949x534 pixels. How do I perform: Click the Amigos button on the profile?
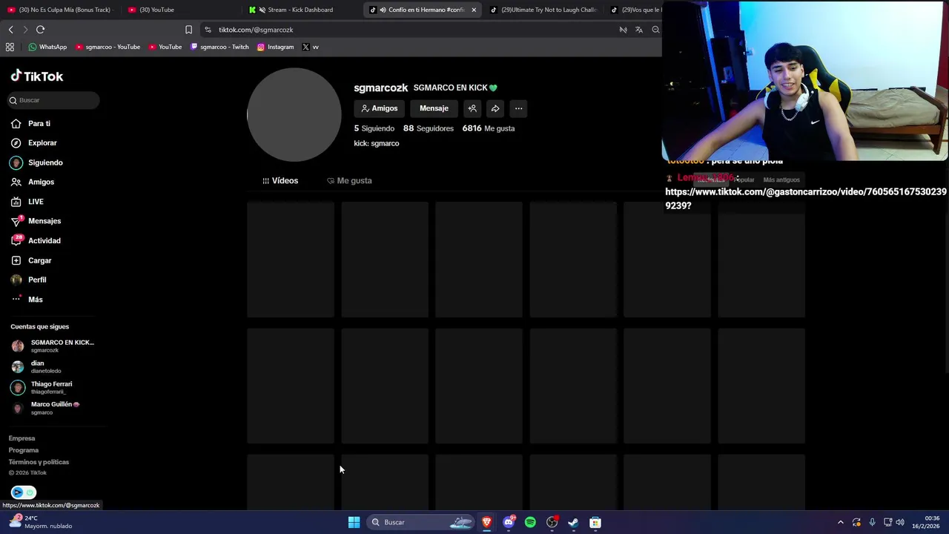pos(379,108)
